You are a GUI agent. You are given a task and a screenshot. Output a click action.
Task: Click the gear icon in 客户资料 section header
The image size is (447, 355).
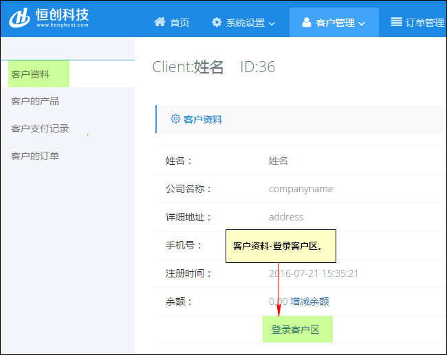click(175, 119)
